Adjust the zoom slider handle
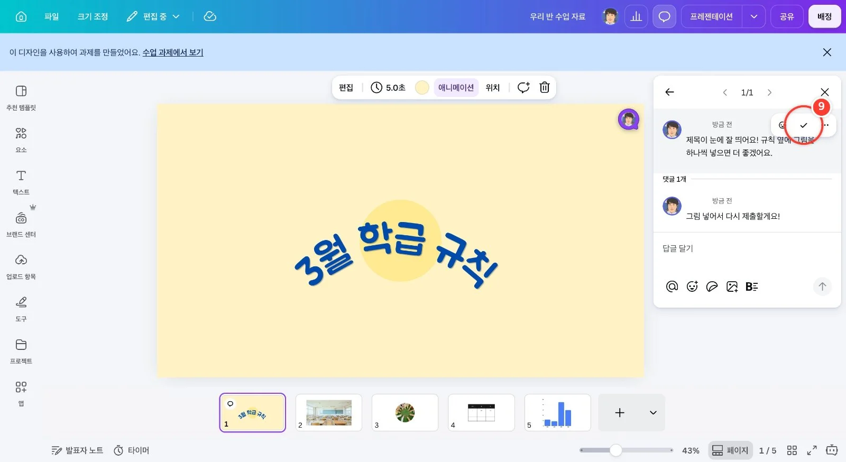The height and width of the screenshot is (462, 846). coord(615,450)
